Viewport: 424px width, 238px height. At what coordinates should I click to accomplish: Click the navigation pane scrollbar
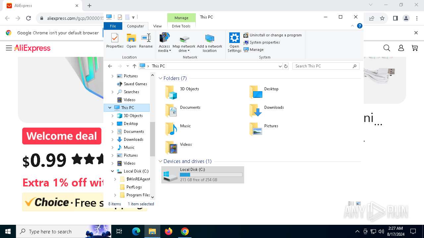click(152, 139)
